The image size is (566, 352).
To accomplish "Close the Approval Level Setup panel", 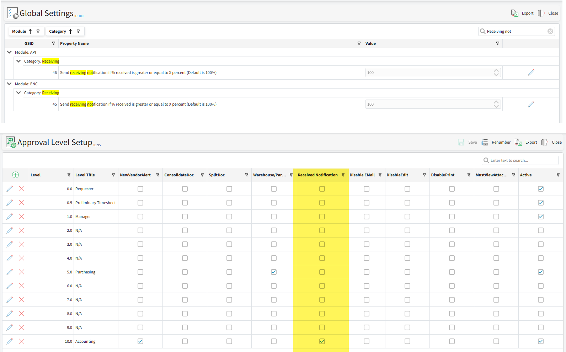I will [x=552, y=142].
